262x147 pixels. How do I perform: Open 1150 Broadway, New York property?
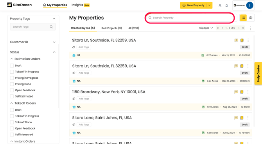[x=109, y=92]
